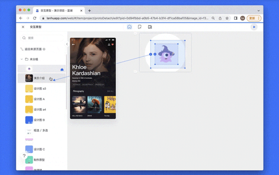279x175 pixels.
Task: Close the 交互原型 editor with X
Action: (23, 27)
